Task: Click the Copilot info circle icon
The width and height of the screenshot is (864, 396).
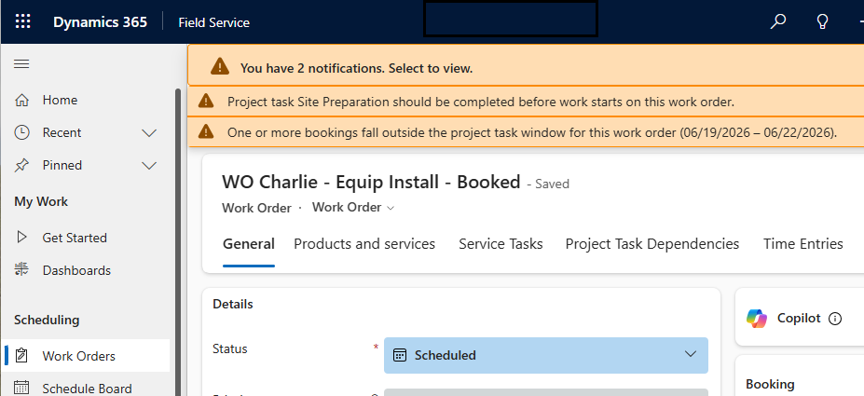Action: [x=835, y=319]
